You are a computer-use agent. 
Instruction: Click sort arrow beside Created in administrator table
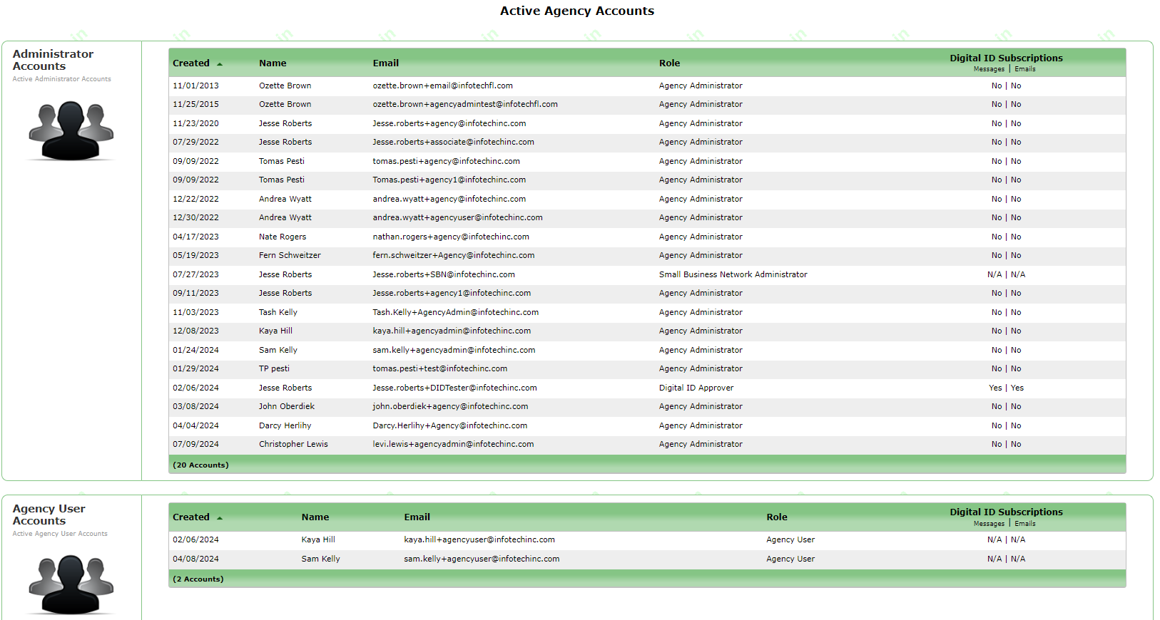pyautogui.click(x=220, y=64)
